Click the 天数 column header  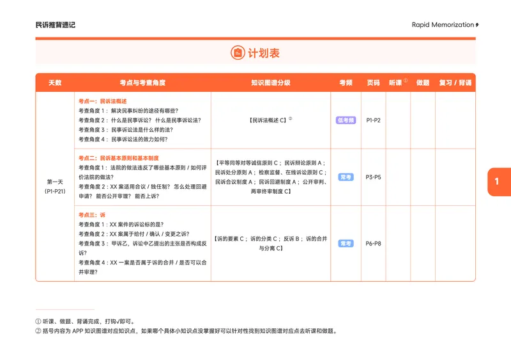tap(55, 83)
